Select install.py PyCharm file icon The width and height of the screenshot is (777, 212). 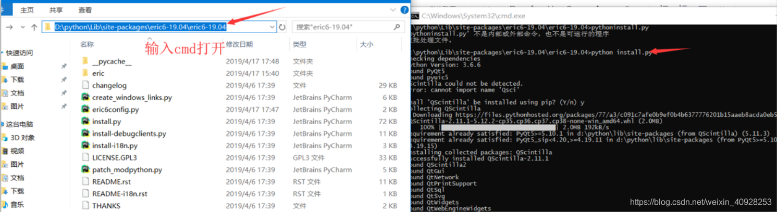(86, 121)
